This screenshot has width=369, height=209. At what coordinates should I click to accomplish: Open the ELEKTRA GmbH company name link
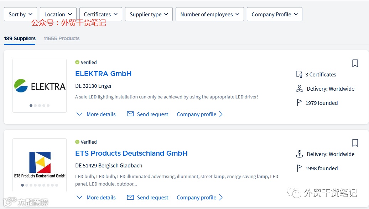[103, 74]
